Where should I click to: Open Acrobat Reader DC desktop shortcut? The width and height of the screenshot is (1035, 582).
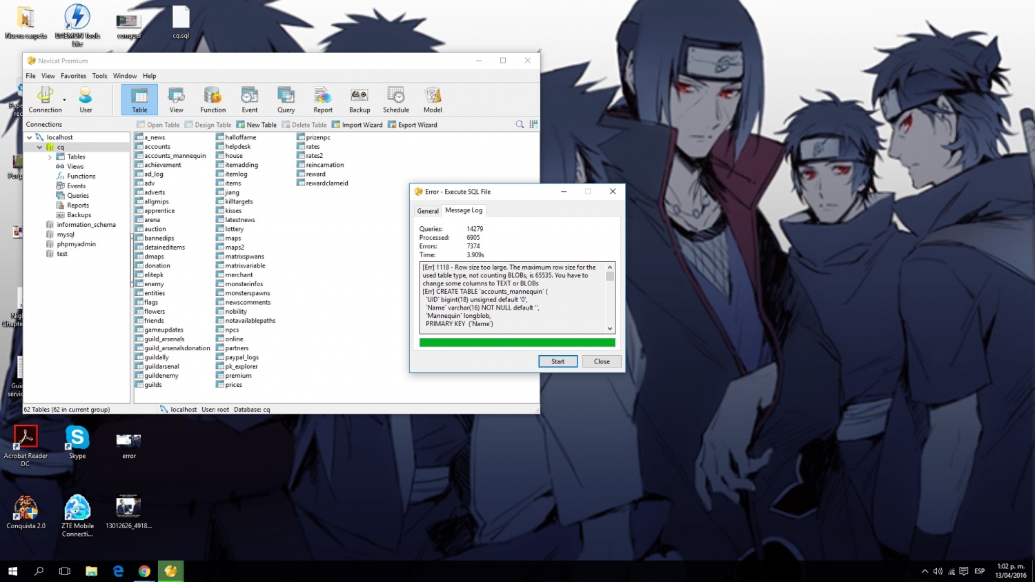coord(26,445)
